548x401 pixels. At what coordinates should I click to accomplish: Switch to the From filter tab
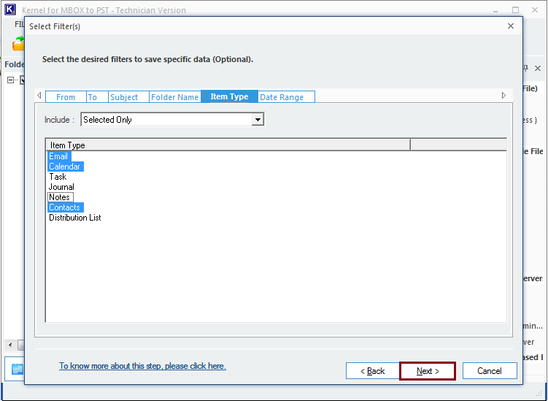click(x=66, y=97)
